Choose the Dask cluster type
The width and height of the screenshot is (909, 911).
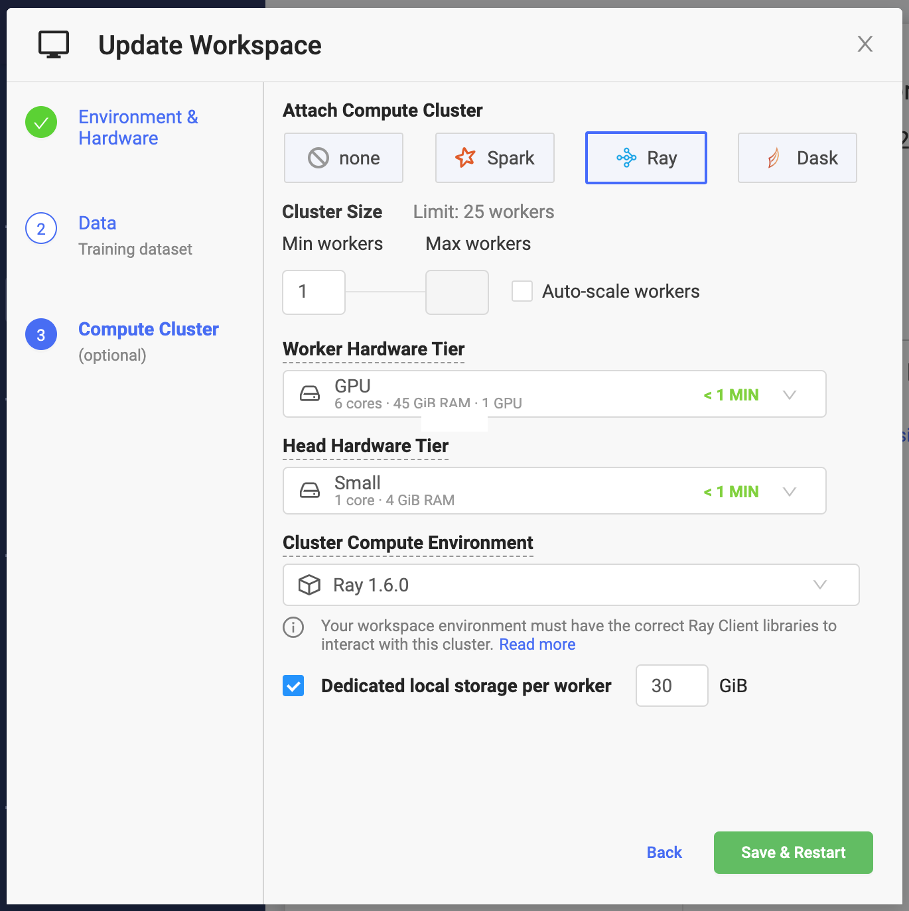click(x=798, y=158)
